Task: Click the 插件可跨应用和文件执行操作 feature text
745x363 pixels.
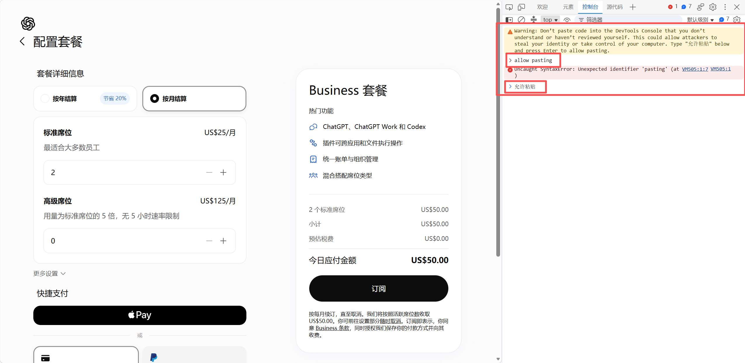Action: click(x=363, y=143)
